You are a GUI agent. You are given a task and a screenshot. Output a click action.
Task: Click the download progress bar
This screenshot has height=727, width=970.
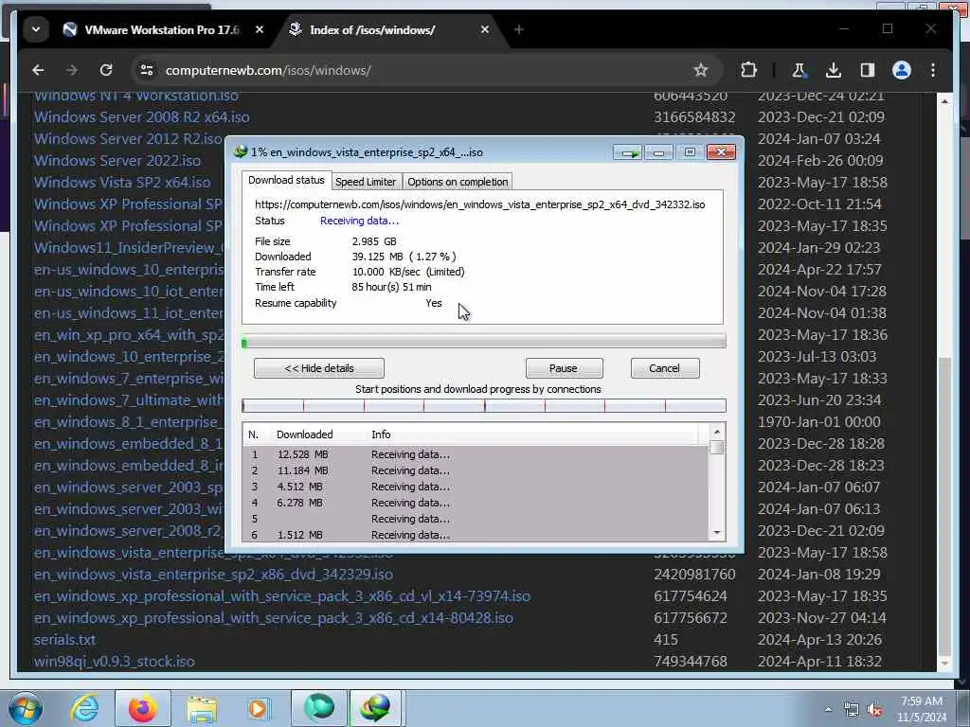click(x=484, y=342)
